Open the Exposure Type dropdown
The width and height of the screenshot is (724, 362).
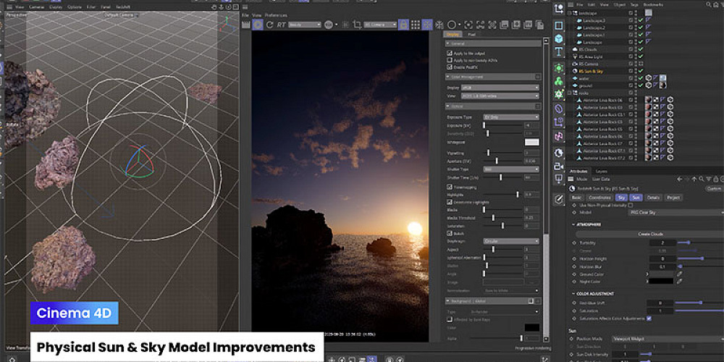coord(511,117)
